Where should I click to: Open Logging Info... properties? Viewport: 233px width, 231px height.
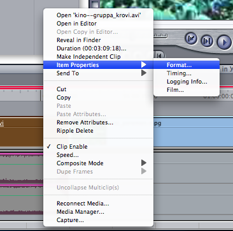(187, 82)
